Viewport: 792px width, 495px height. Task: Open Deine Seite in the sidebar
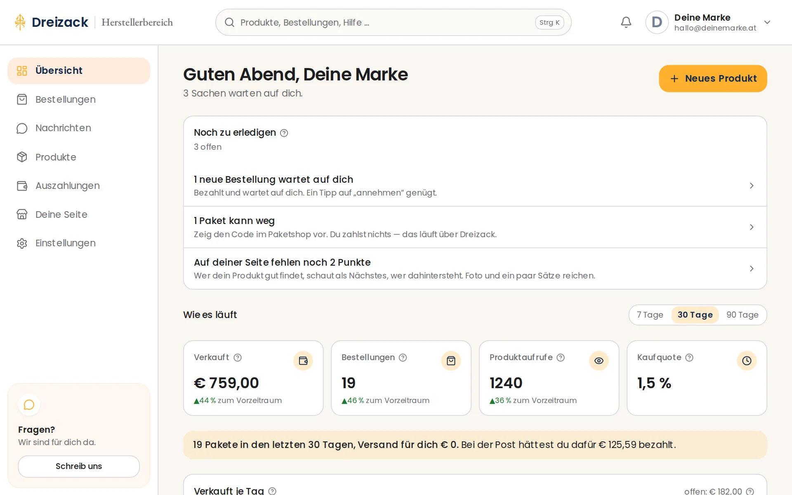point(79,214)
